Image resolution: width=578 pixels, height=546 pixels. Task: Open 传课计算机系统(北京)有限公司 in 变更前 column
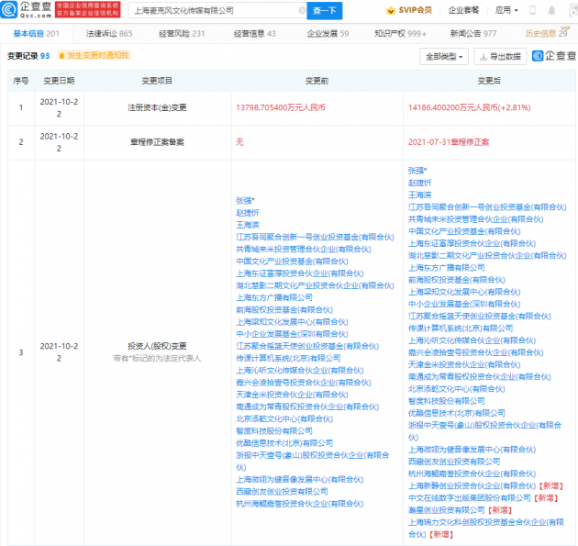tap(288, 358)
